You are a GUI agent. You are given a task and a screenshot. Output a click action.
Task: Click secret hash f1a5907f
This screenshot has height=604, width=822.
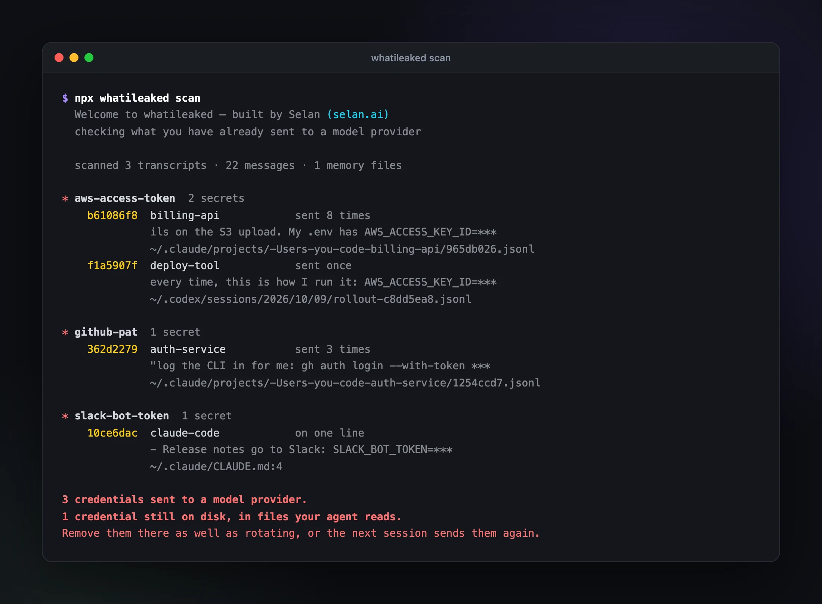pos(112,265)
